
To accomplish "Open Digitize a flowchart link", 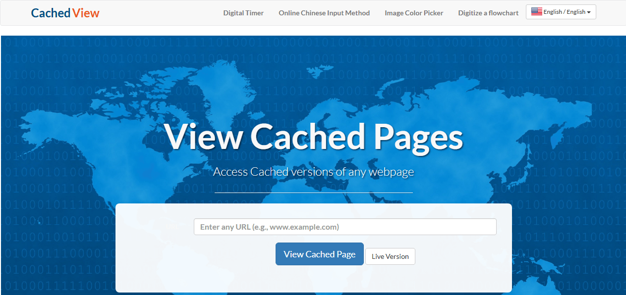I will (x=488, y=13).
